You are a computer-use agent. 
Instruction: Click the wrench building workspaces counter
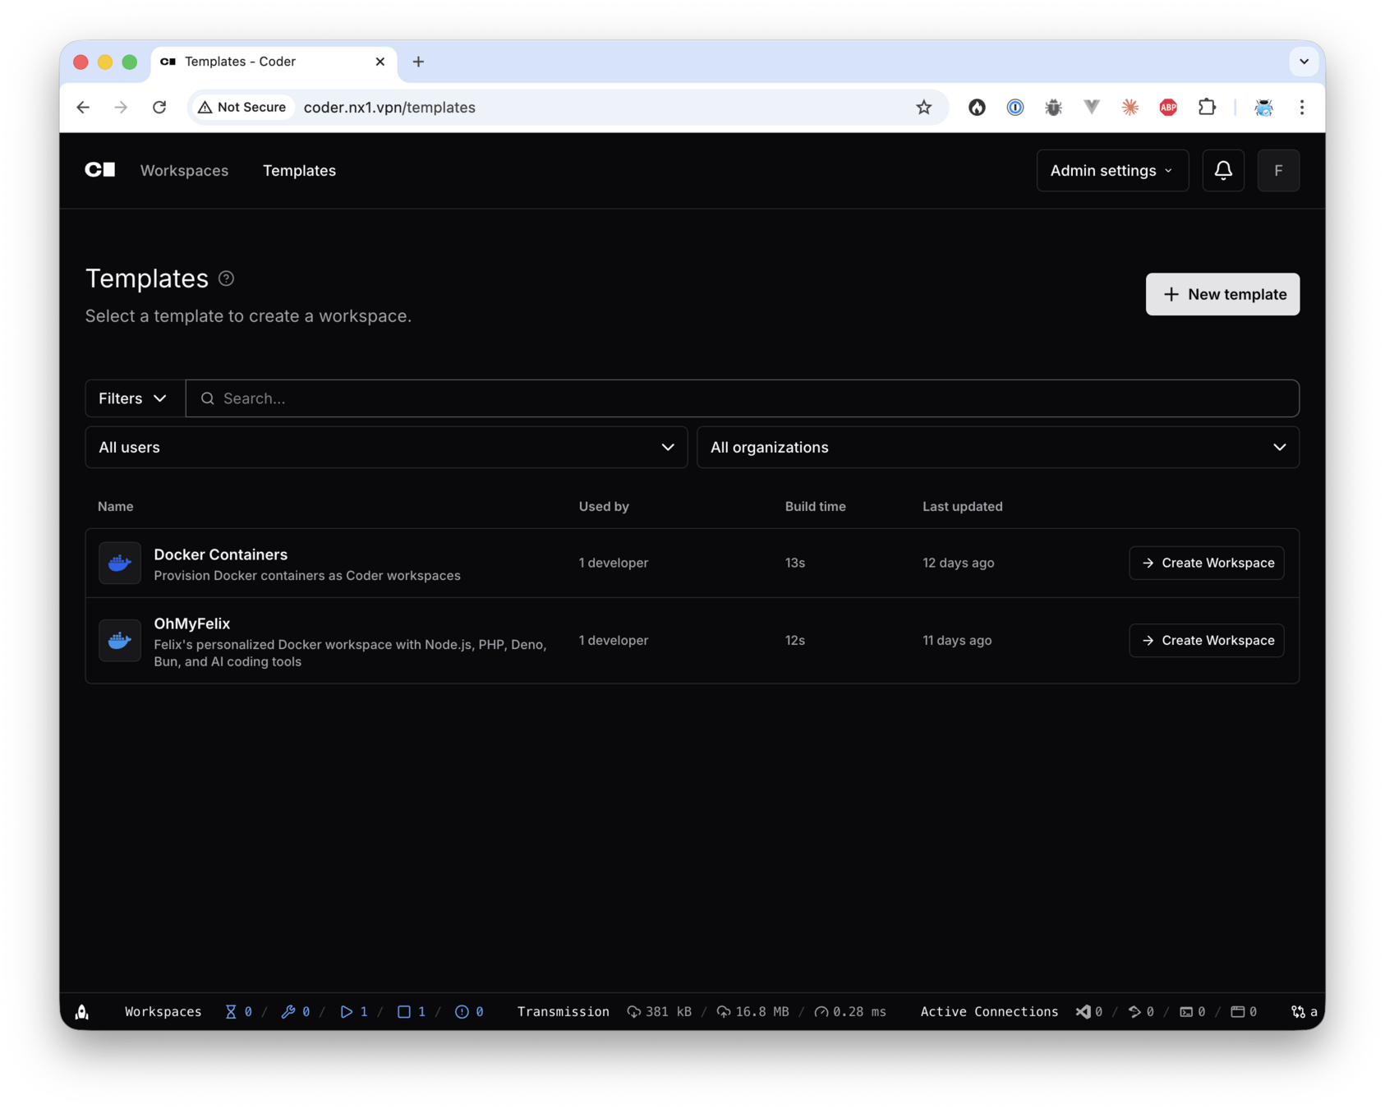(296, 1011)
